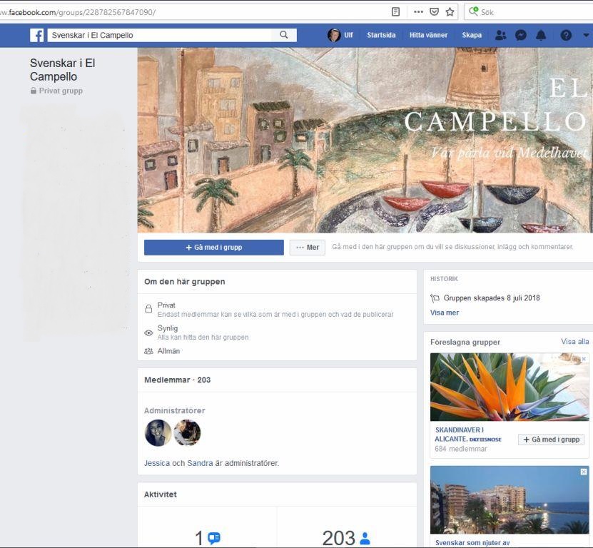Click the Ulf profile name

point(348,35)
